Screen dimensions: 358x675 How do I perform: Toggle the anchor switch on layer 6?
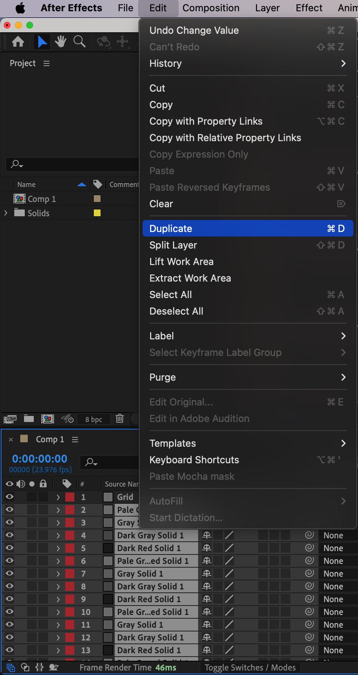(x=207, y=560)
